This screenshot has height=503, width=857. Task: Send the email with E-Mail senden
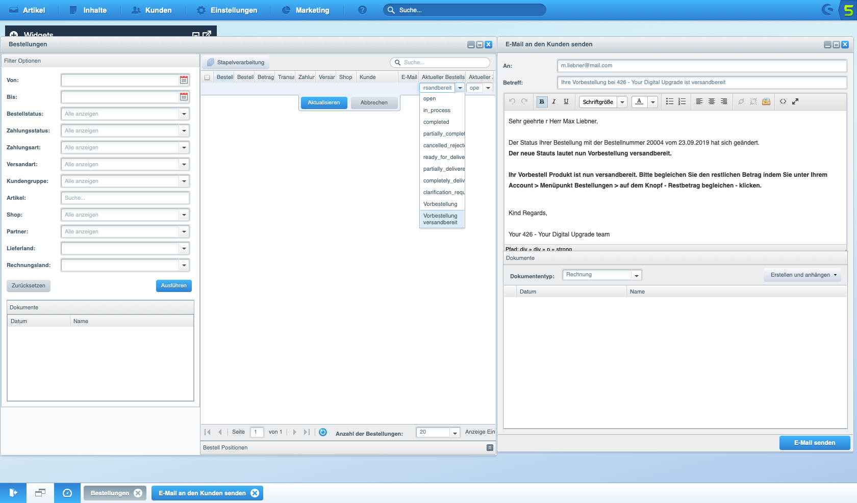815,442
